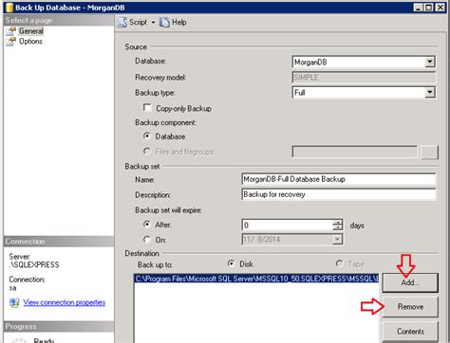450x343 pixels.
Task: Click the Contents button
Action: click(410, 331)
